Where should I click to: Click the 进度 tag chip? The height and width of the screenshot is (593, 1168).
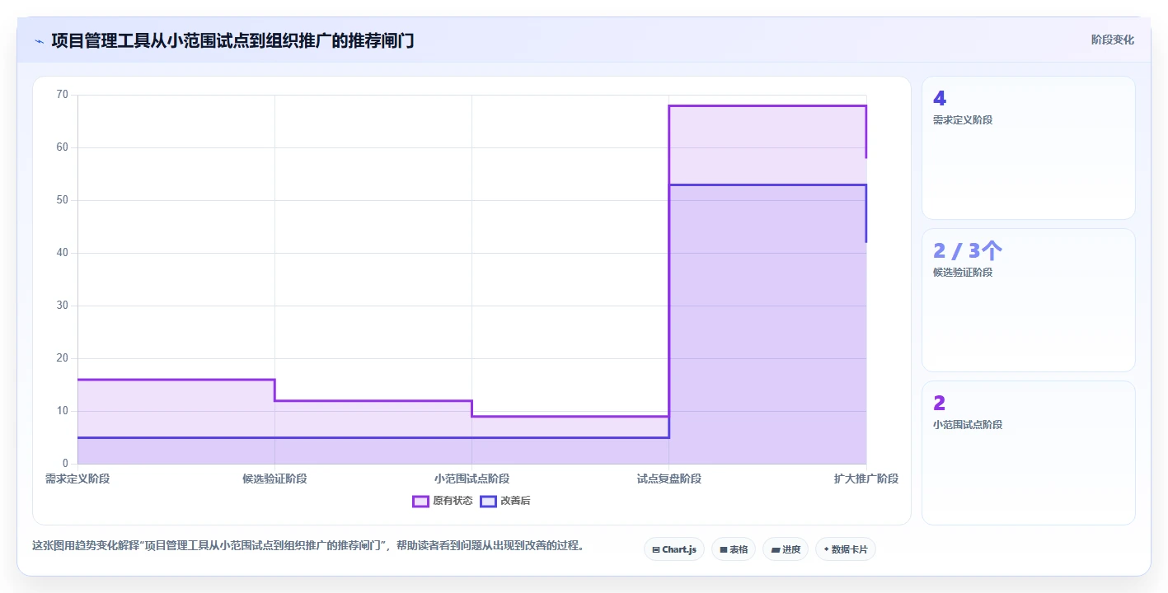click(786, 549)
